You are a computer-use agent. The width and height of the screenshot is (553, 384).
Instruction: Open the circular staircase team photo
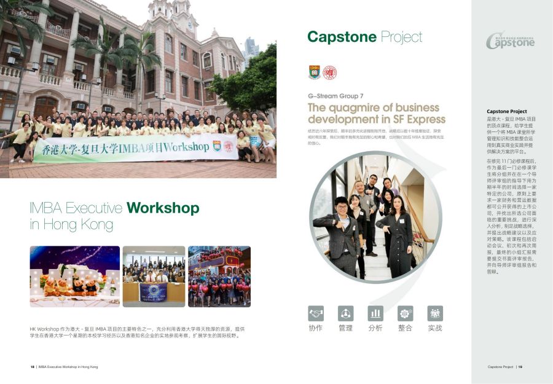point(375,217)
